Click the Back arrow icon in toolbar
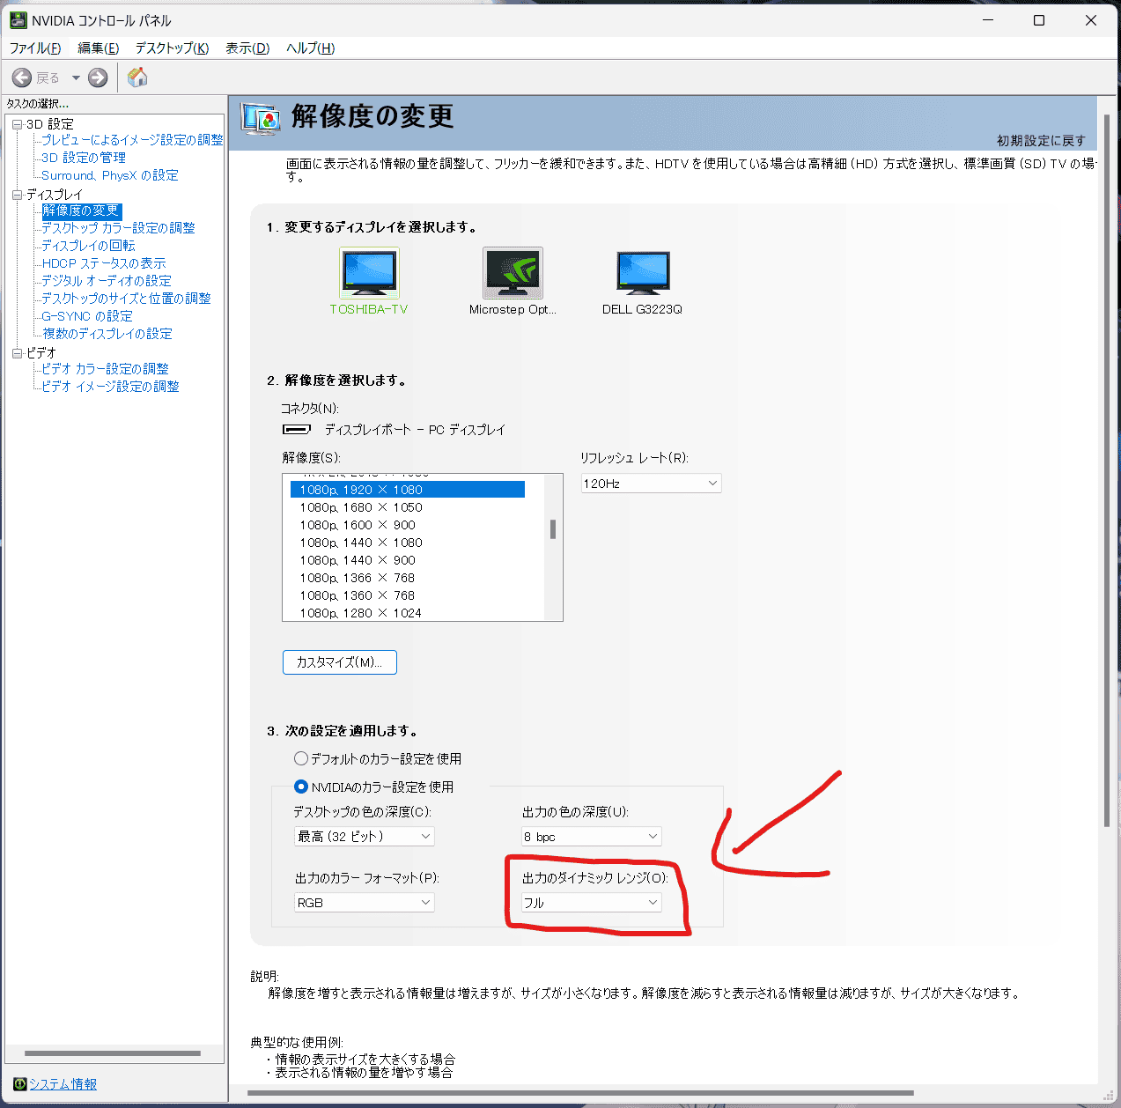The image size is (1121, 1108). [x=22, y=78]
